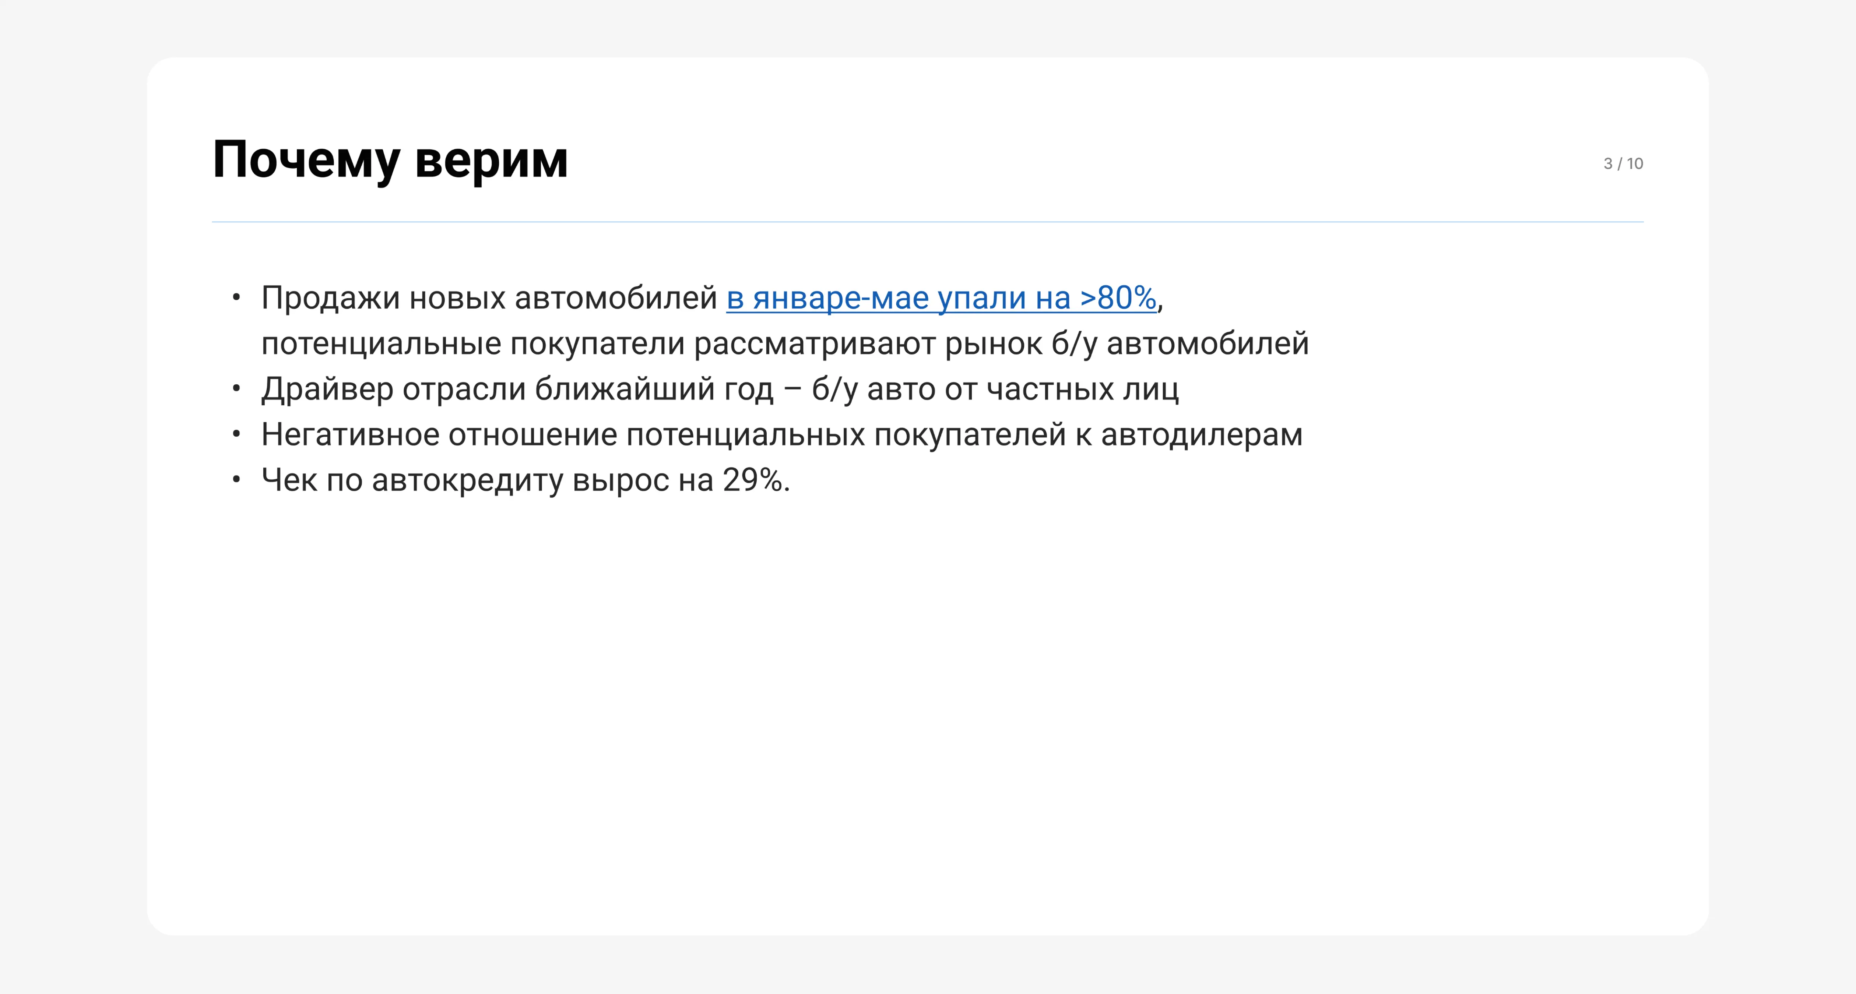The image size is (1856, 994).
Task: Select the text Продажи новых автомобилей
Action: [489, 298]
